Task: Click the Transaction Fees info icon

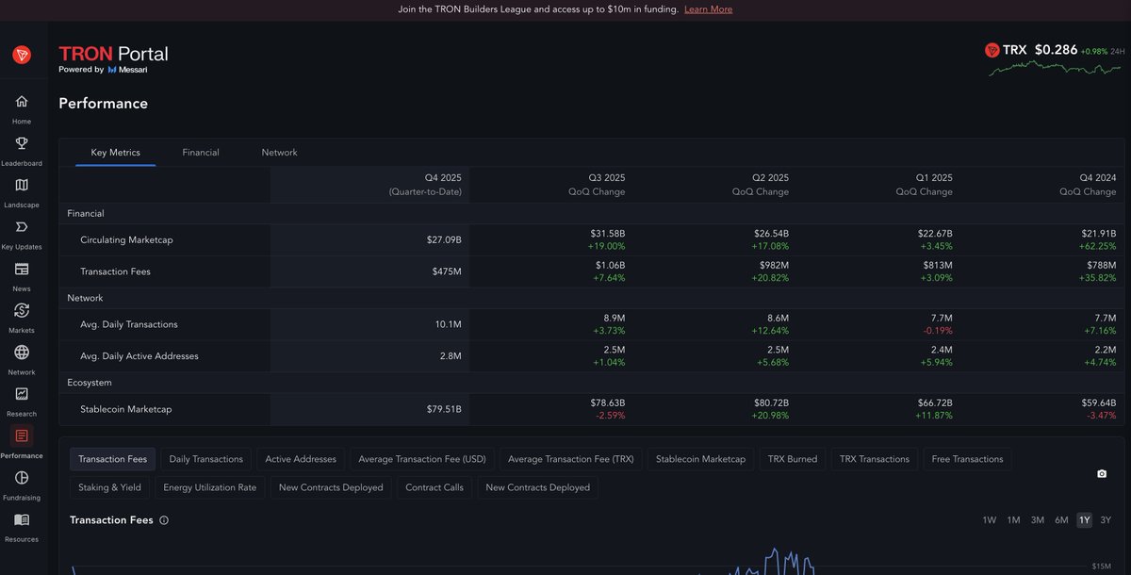Action: click(x=164, y=520)
